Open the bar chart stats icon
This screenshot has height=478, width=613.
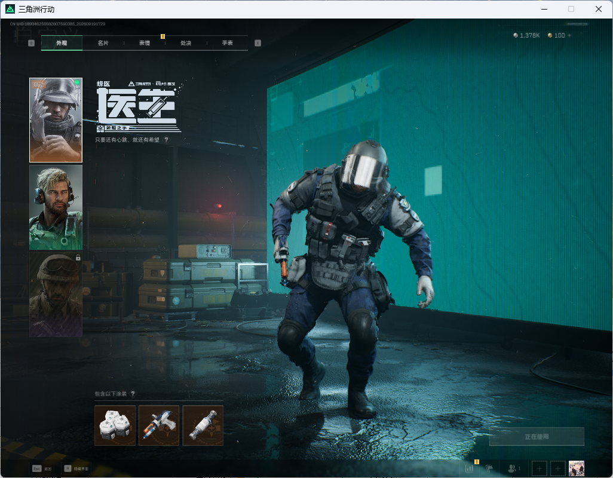(470, 468)
